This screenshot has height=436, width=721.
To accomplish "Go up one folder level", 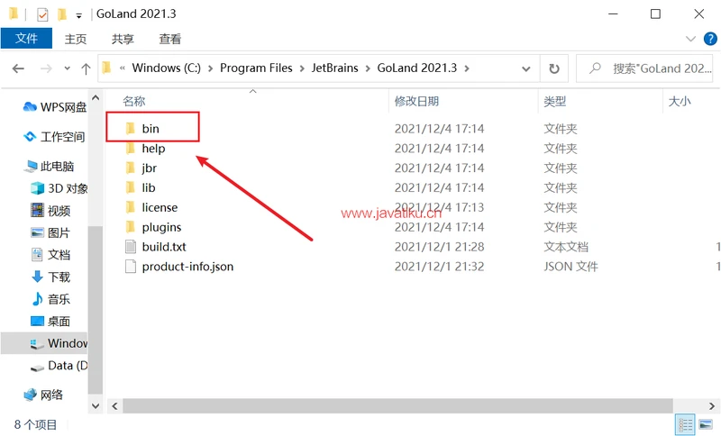I will coord(86,68).
